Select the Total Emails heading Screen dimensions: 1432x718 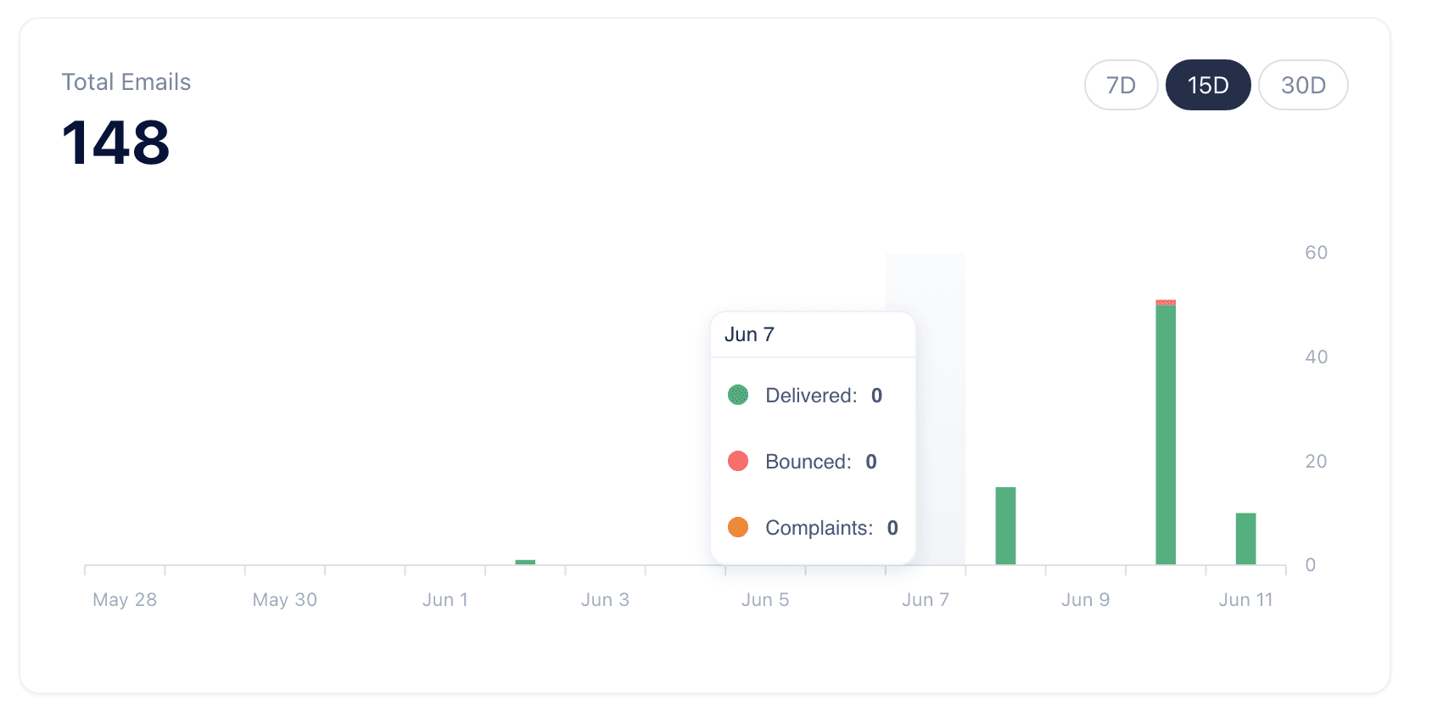pos(126,81)
